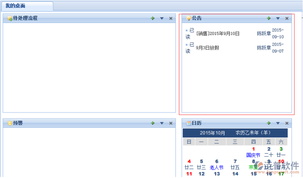
Task: Click the plus icon in 公告 panel
Action: click(x=268, y=18)
